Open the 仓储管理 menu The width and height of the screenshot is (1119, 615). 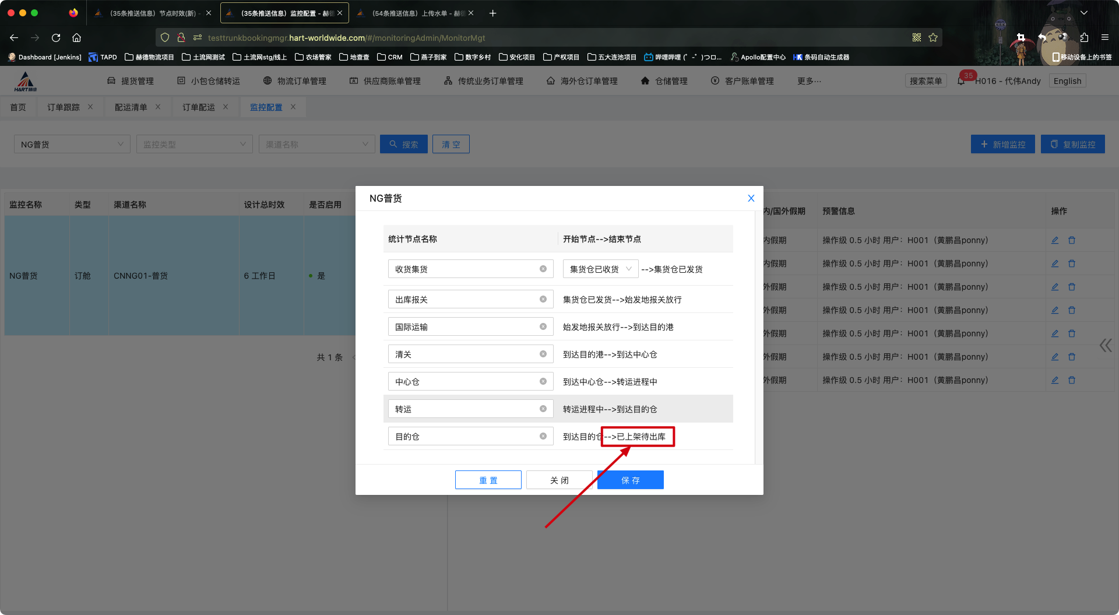664,81
